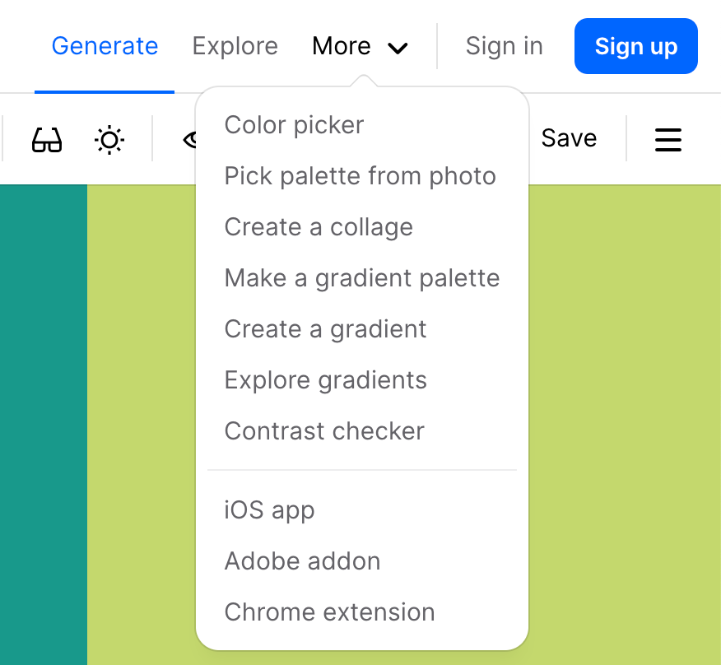Click the sun luminance adjust icon
The width and height of the screenshot is (721, 665).
click(x=109, y=139)
